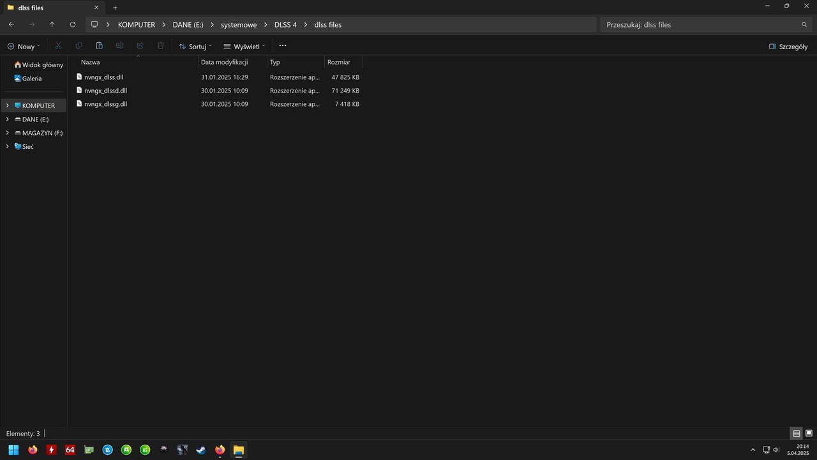Open the Nowy dropdown menu

(x=24, y=47)
